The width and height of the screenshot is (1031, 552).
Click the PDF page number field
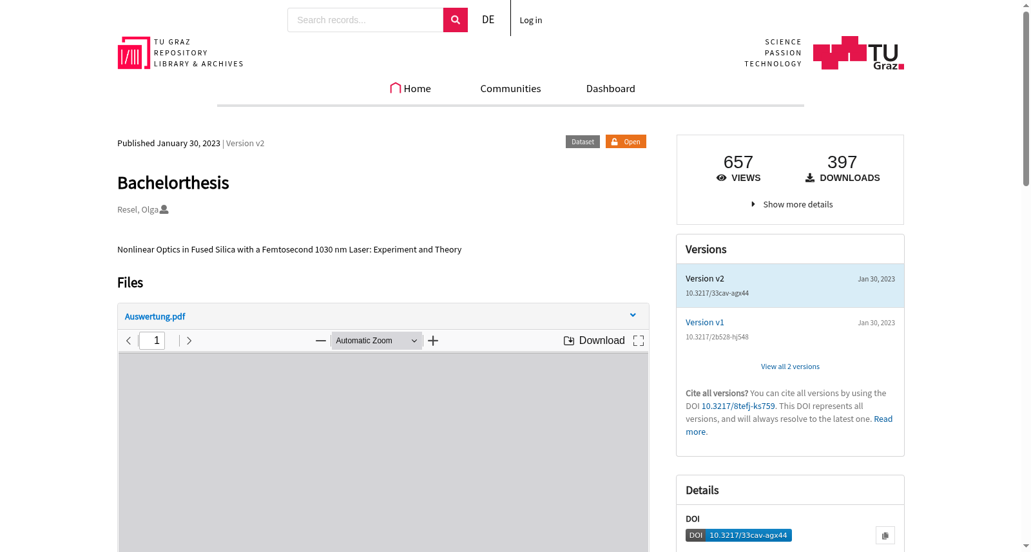pyautogui.click(x=152, y=341)
